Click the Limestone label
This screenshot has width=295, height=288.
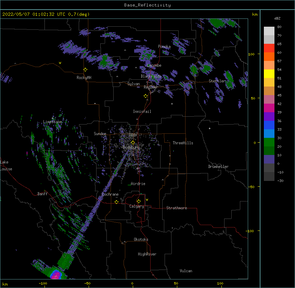(52, 122)
